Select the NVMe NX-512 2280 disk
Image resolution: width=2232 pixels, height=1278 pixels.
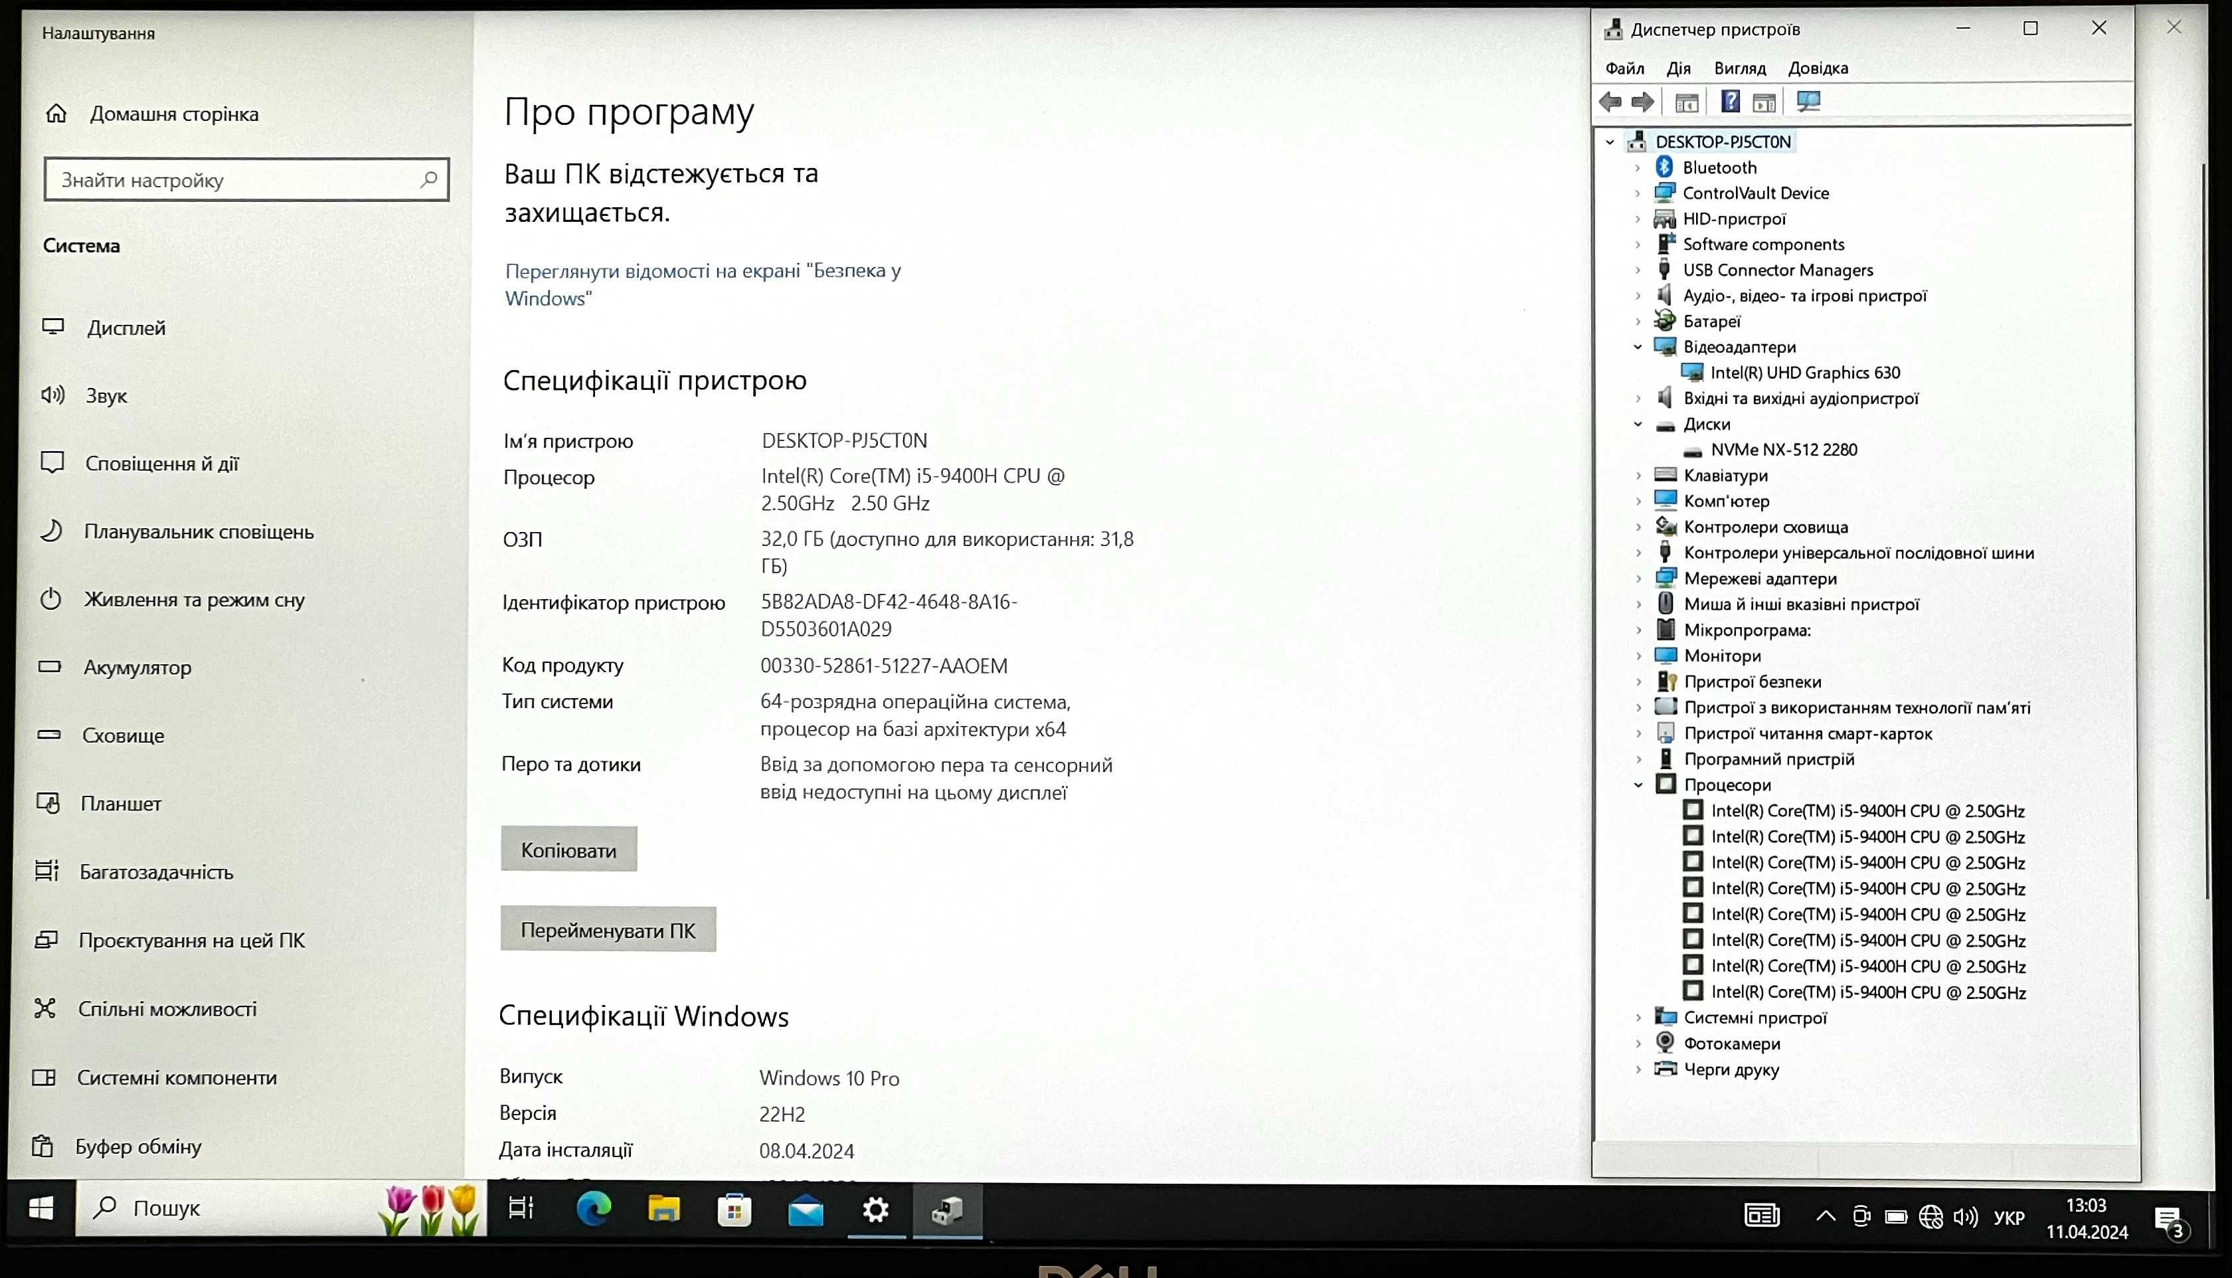pyautogui.click(x=1784, y=450)
